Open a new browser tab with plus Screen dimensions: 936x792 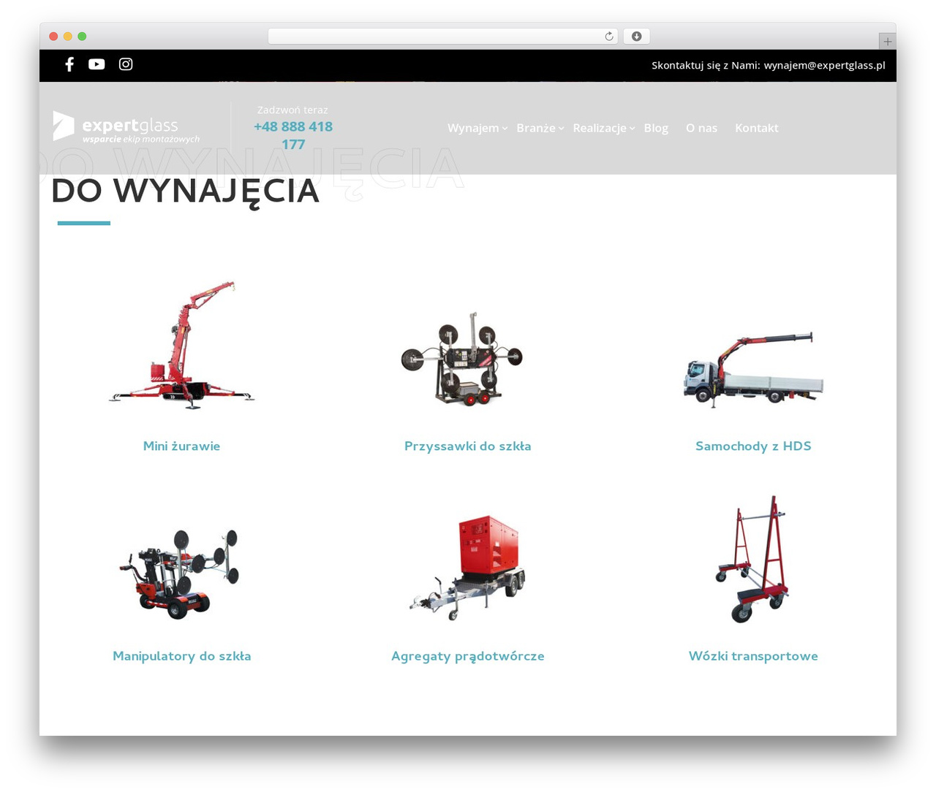pyautogui.click(x=888, y=42)
